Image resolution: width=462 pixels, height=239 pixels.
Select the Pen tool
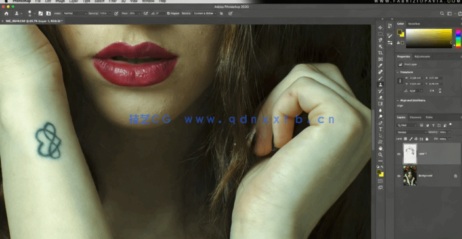(381, 123)
